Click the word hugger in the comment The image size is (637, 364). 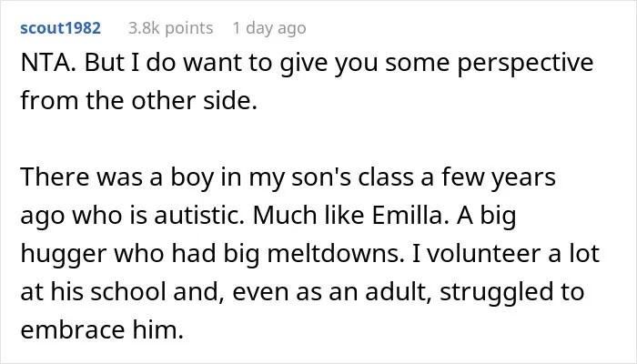[x=64, y=254]
